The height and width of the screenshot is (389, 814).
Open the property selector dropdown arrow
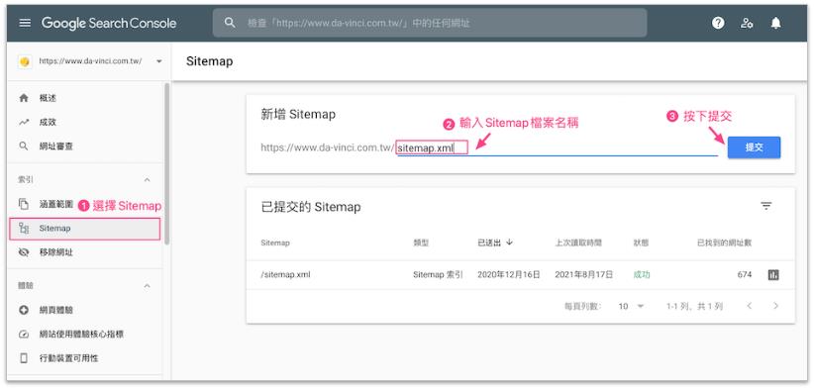[158, 61]
